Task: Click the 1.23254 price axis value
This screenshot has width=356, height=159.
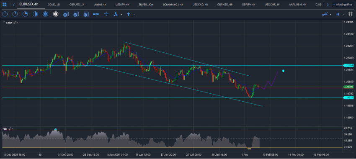Action: 348,46
